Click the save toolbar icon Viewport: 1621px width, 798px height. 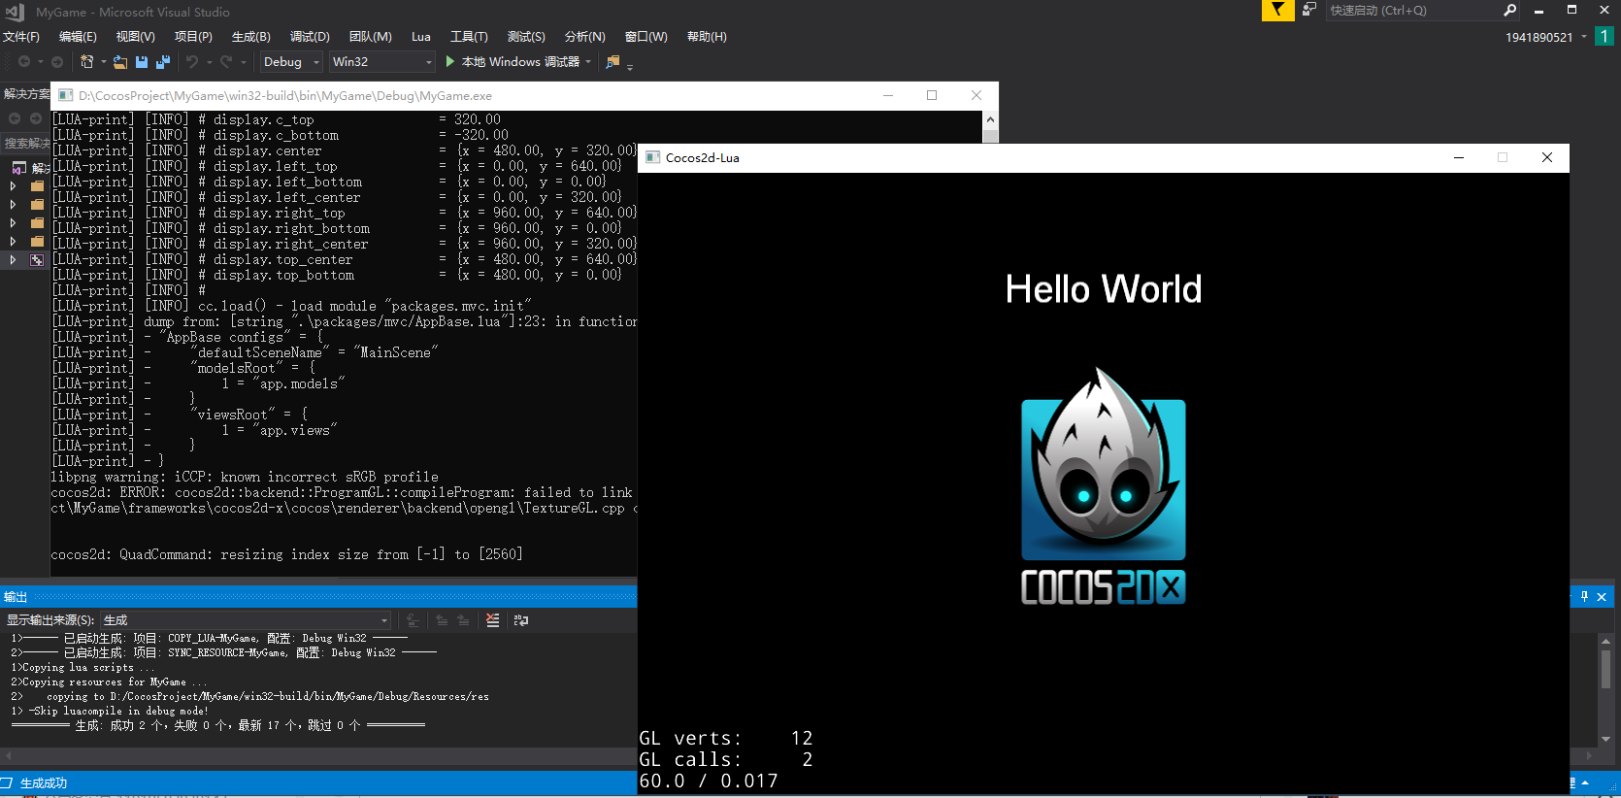point(142,62)
